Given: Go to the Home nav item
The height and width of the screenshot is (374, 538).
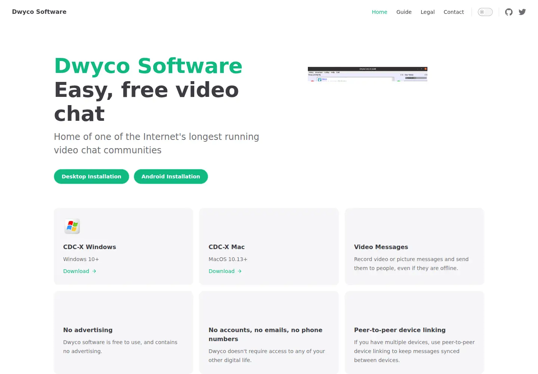Looking at the screenshot, I should (380, 12).
